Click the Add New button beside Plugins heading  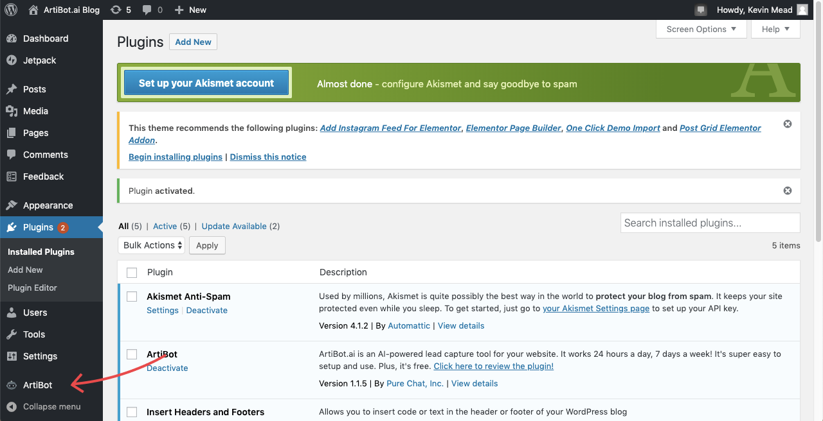(193, 42)
